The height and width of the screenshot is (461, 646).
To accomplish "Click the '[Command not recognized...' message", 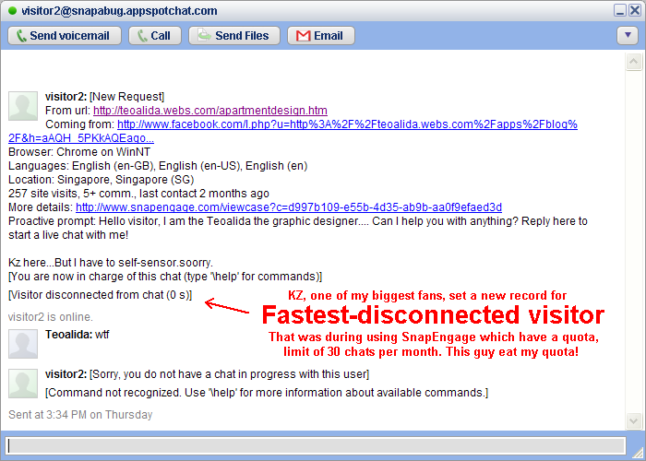I will coord(267,392).
